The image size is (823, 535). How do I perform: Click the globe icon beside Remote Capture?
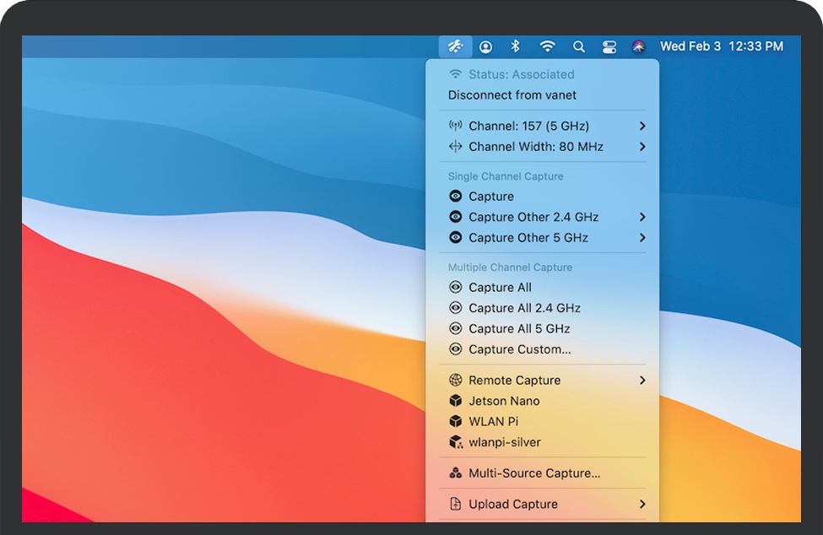pyautogui.click(x=456, y=381)
